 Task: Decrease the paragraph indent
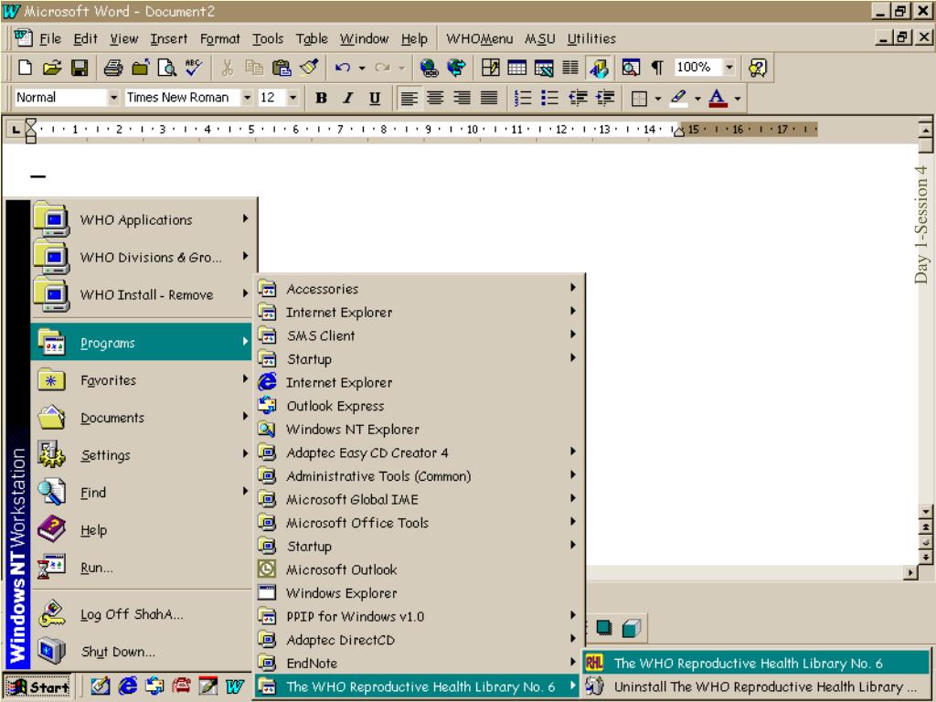click(578, 98)
